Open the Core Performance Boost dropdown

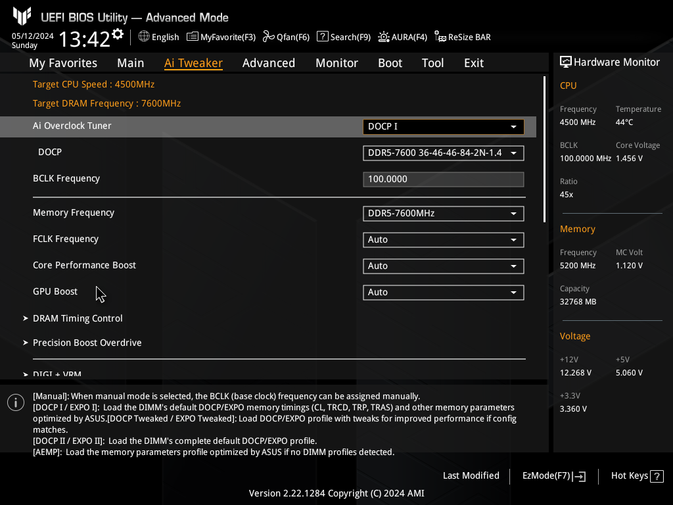tap(444, 266)
